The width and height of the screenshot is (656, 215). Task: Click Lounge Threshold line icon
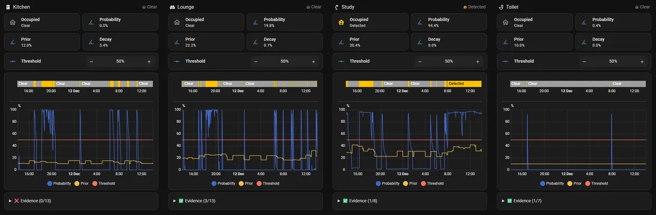coord(177,61)
